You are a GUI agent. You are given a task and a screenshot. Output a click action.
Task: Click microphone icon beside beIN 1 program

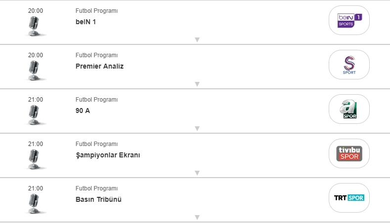(x=34, y=26)
